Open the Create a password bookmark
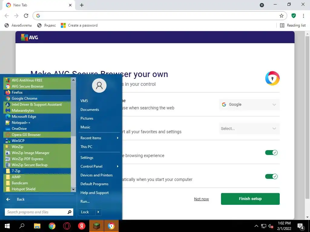 [x=79, y=25]
